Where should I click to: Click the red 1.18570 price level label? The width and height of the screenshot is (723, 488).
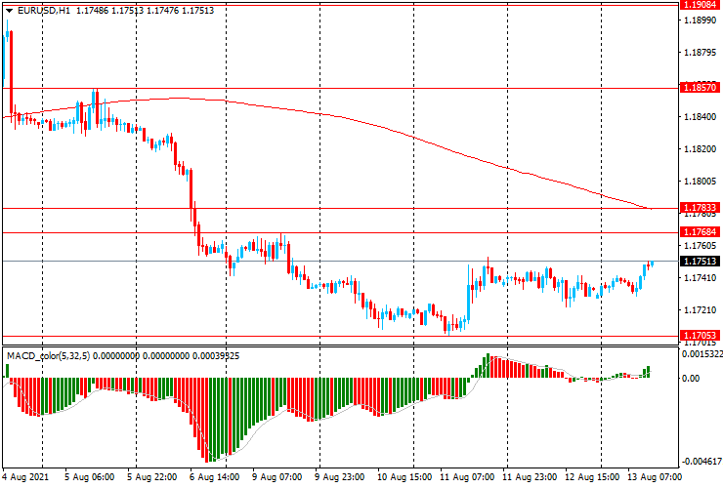[x=700, y=88]
